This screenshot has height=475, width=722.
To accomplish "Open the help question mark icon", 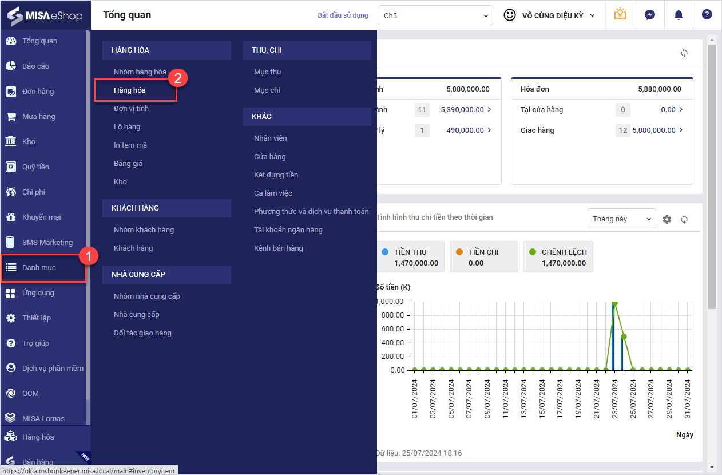I will click(x=707, y=15).
